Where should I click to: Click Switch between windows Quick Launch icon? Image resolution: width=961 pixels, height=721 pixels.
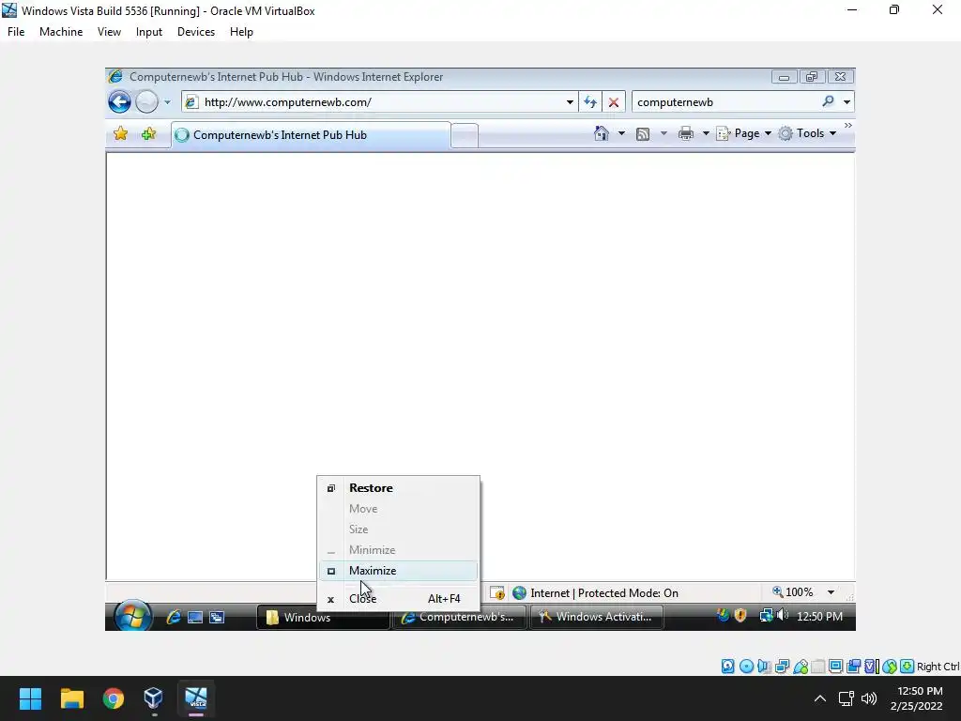tap(217, 617)
